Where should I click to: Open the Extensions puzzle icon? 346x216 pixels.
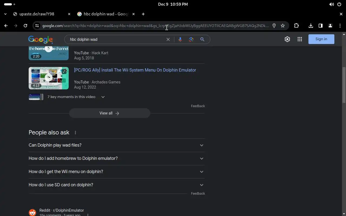[297, 26]
